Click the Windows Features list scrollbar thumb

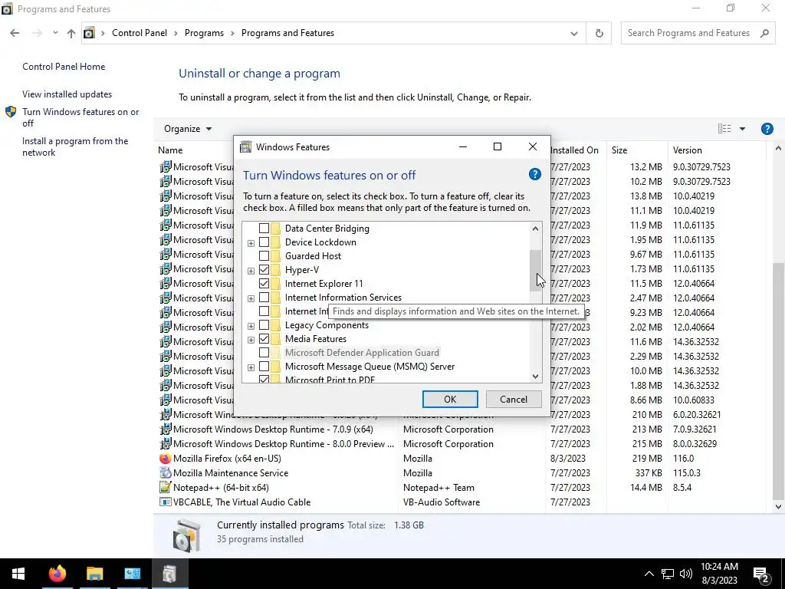click(x=535, y=271)
